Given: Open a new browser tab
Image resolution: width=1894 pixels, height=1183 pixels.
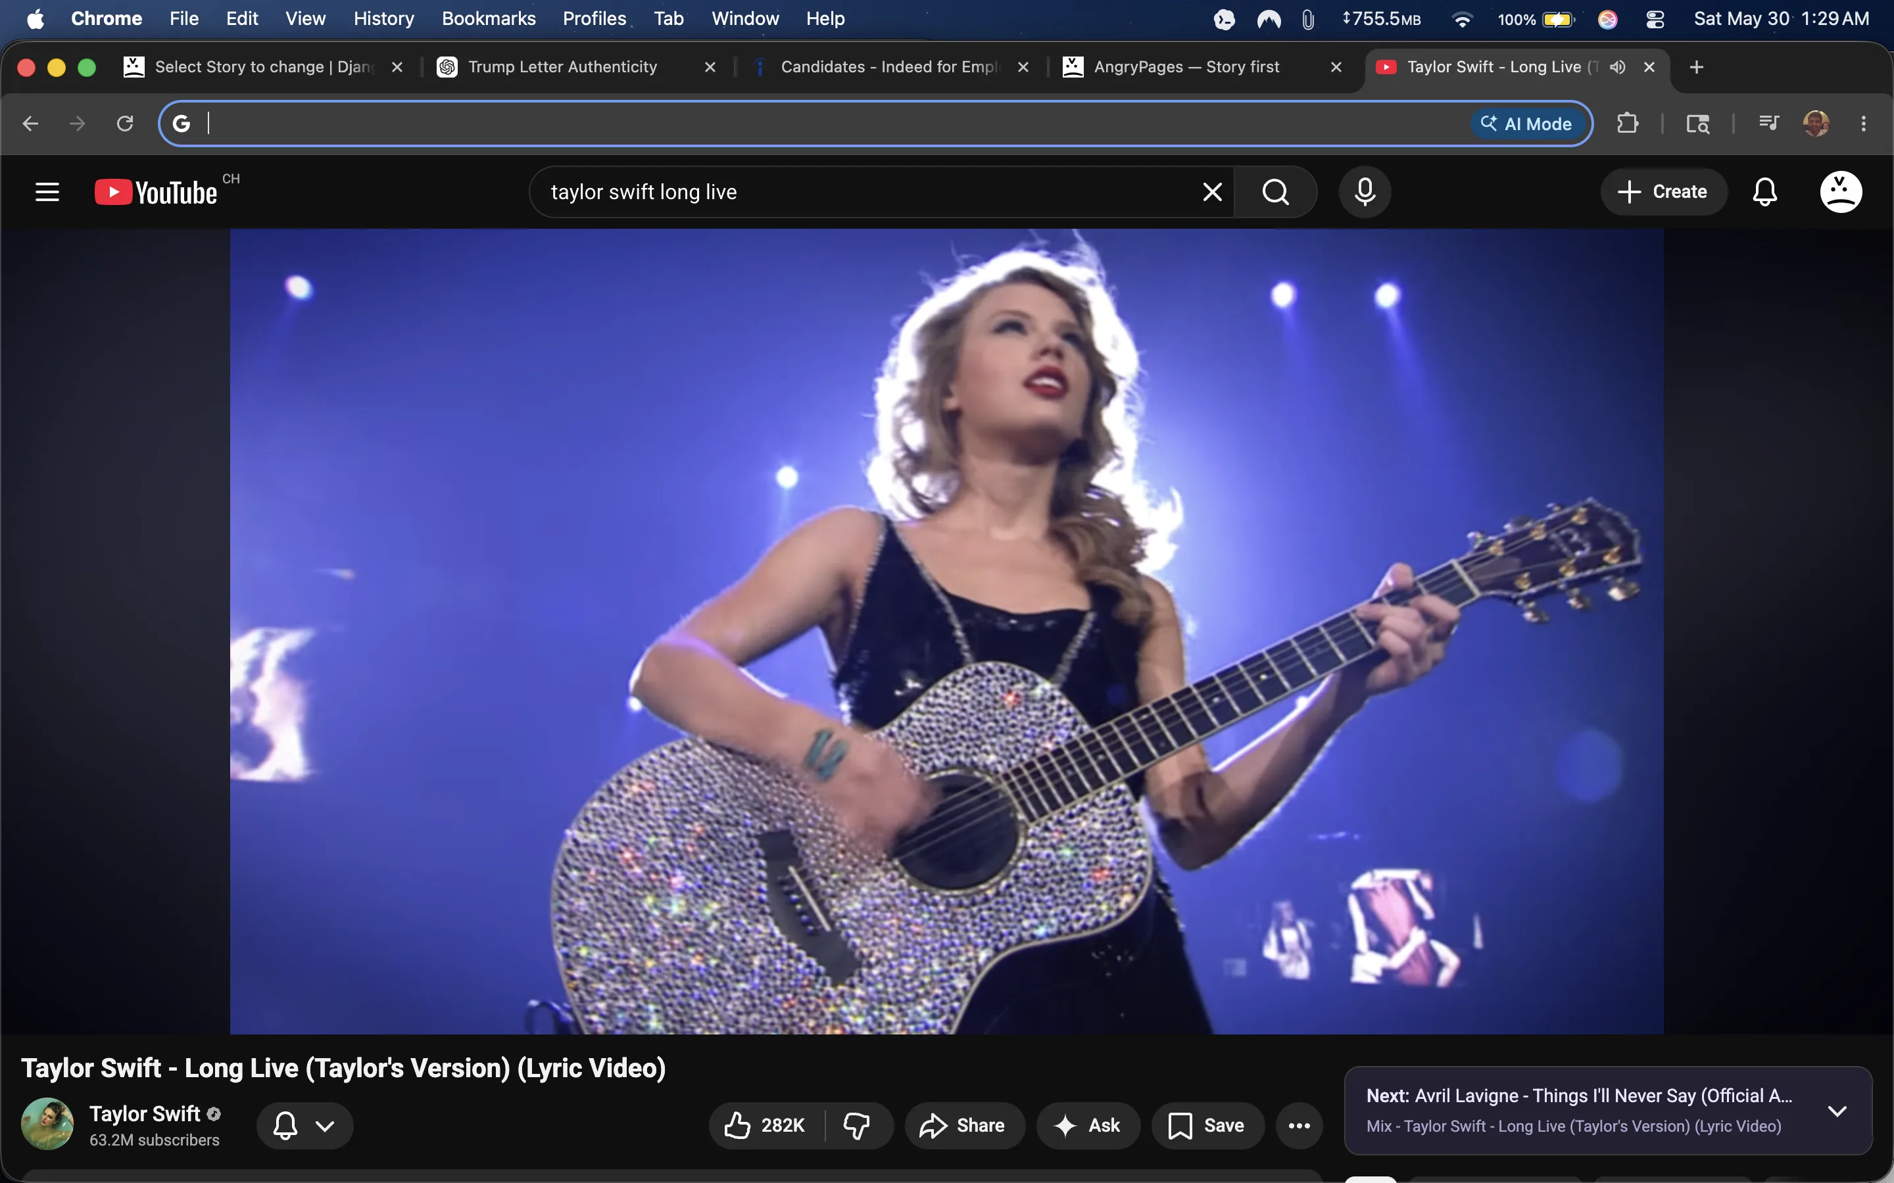Looking at the screenshot, I should [1697, 67].
